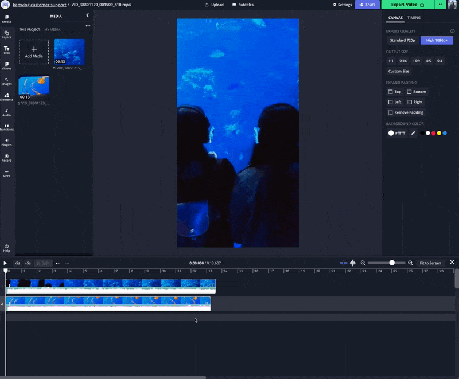Image resolution: width=459 pixels, height=379 pixels.
Task: Enable Bottom padding checkbox
Action: [x=409, y=92]
